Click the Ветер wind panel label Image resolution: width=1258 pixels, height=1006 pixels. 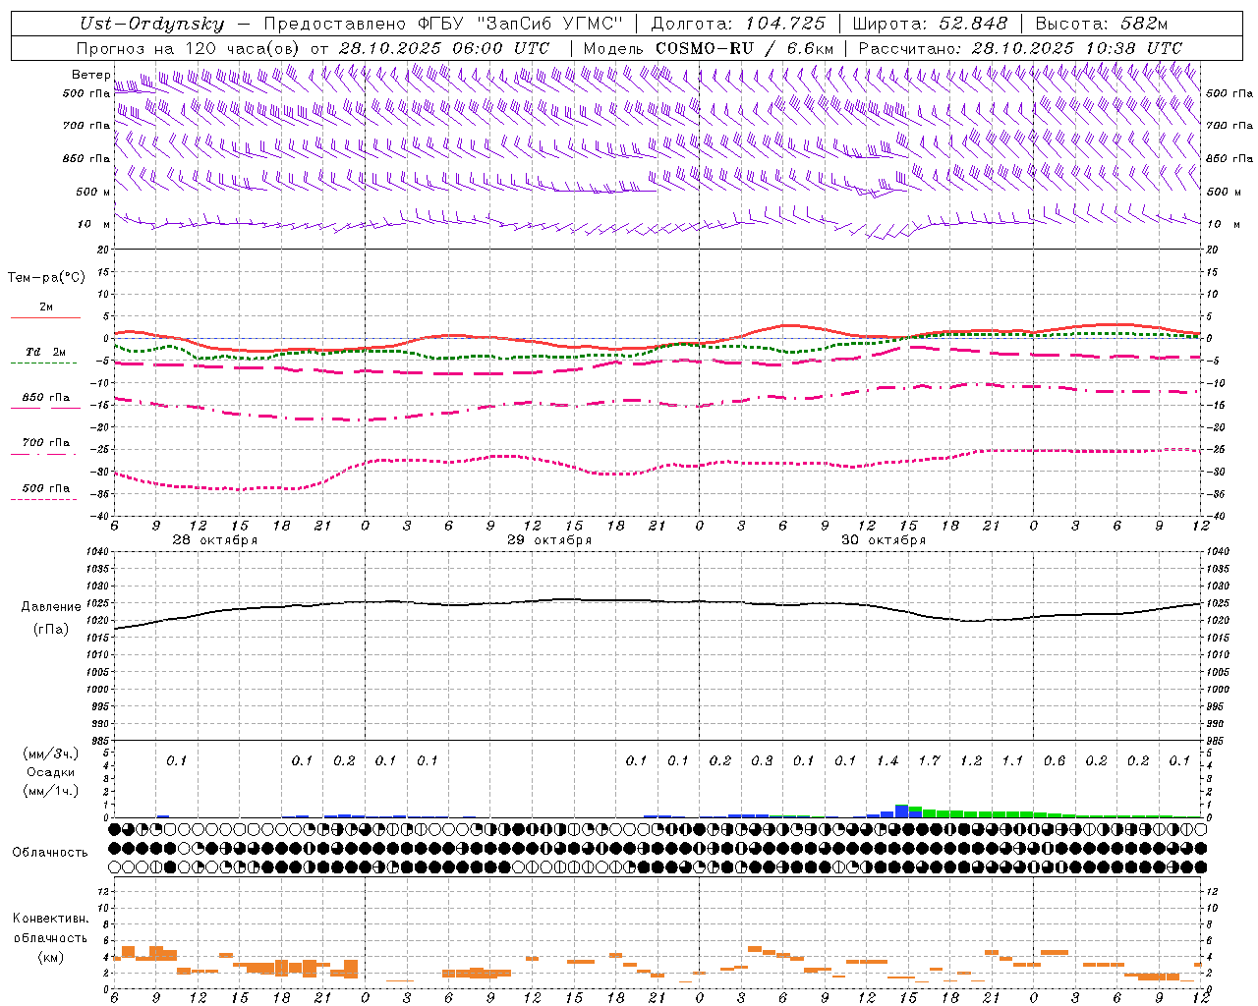point(90,75)
